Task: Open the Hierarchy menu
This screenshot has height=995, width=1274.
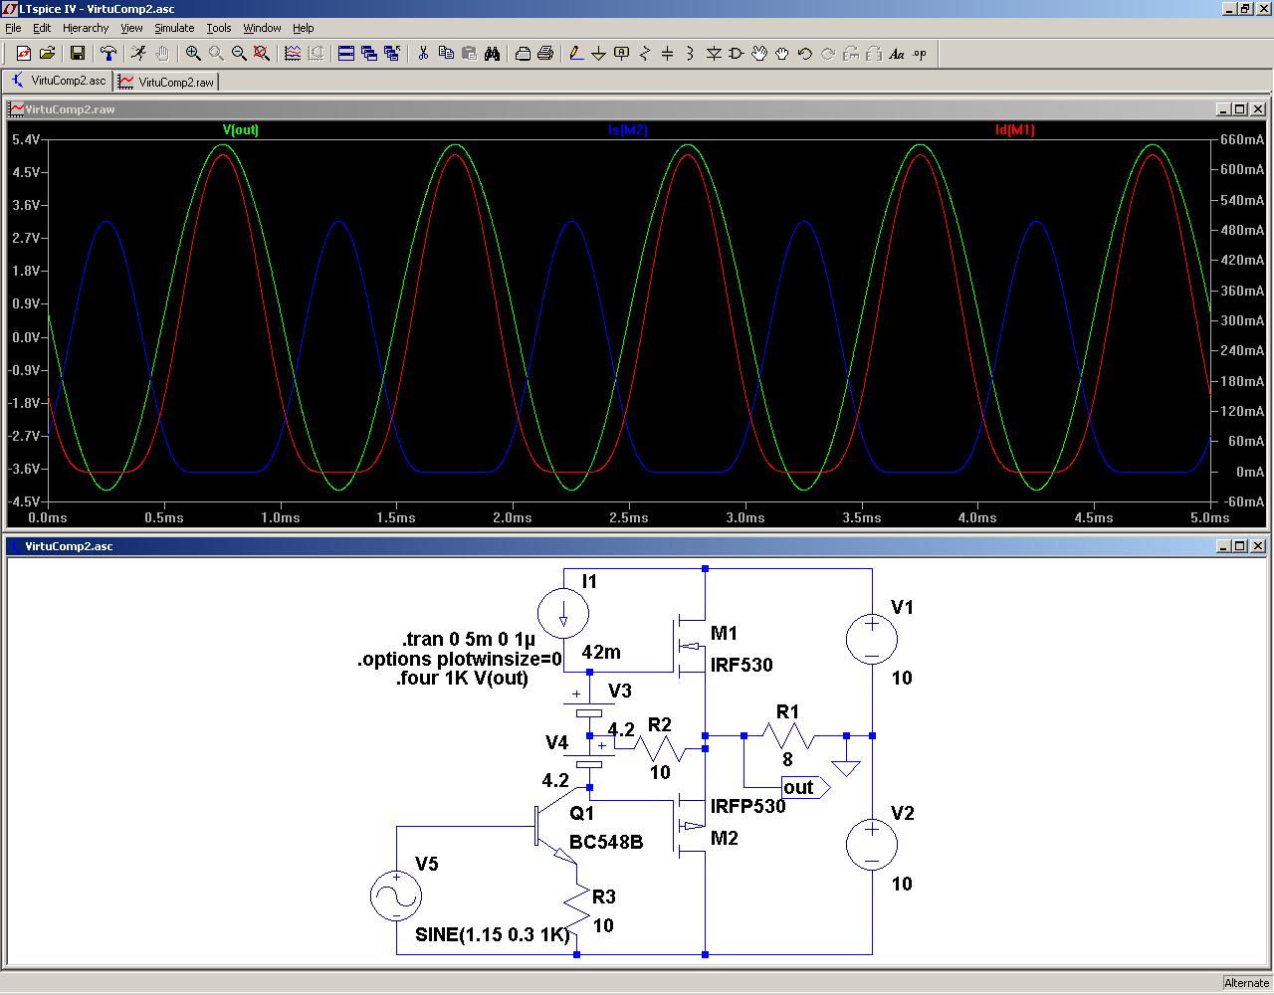Action: pos(86,28)
